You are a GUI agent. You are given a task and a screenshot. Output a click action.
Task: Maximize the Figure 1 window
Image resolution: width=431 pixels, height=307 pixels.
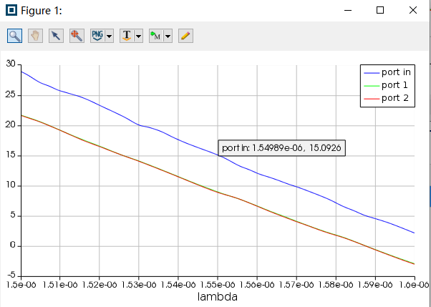tap(380, 11)
